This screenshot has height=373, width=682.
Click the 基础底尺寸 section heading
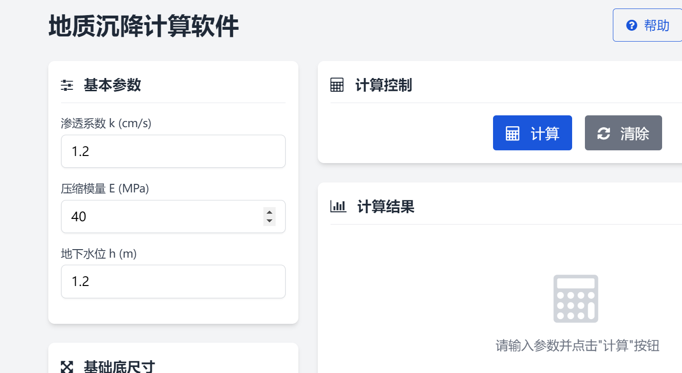(x=119, y=367)
